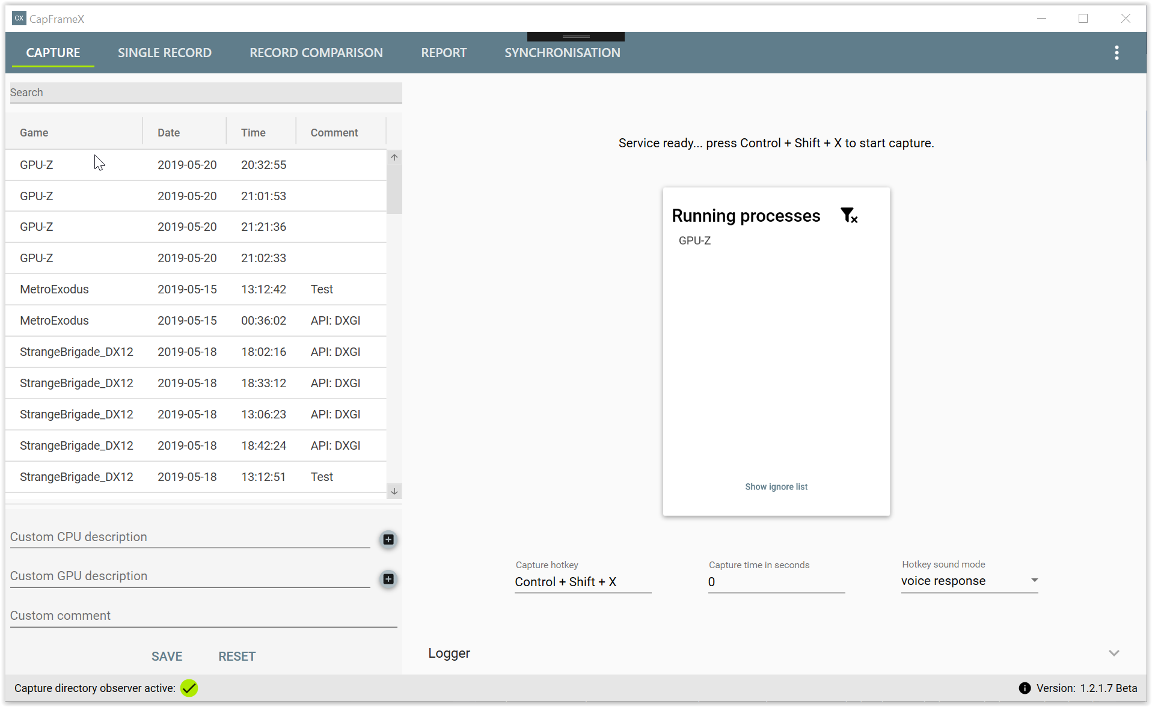This screenshot has width=1152, height=707.
Task: Open the three-dot overflow menu
Action: point(1117,53)
